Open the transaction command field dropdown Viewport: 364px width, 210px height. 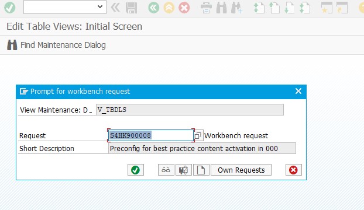[100, 6]
